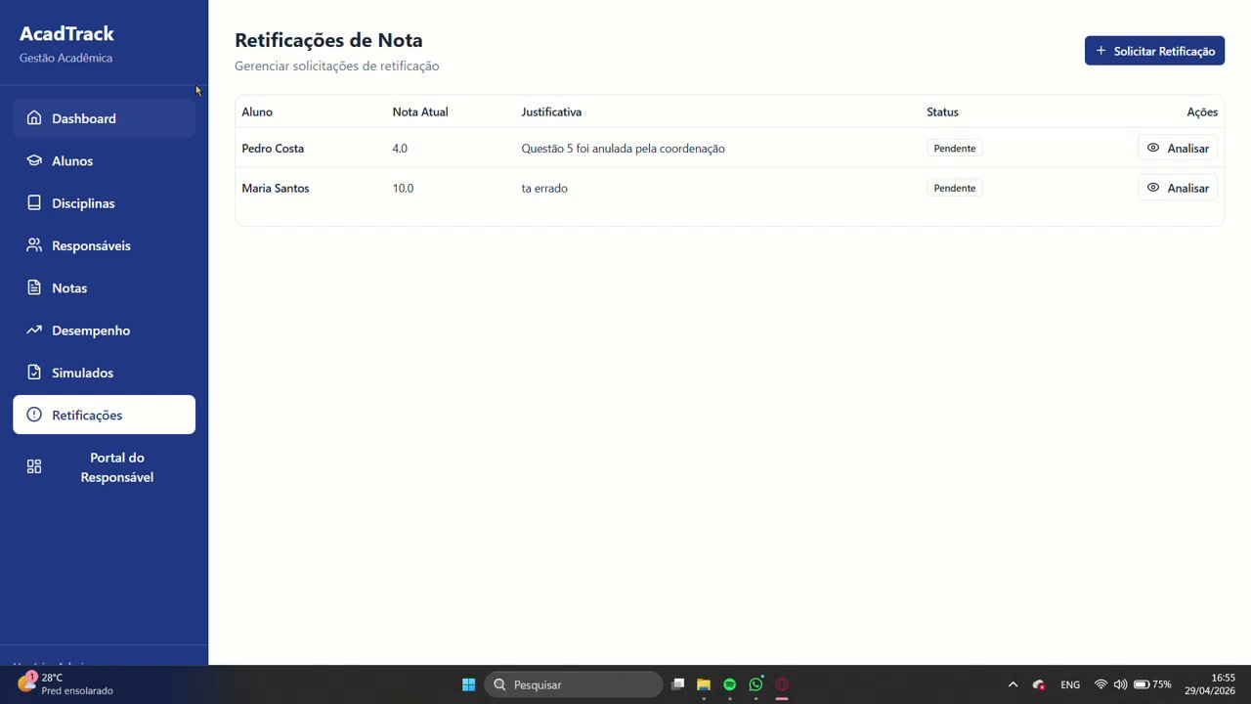Click Solicitar Retificação button
Screen dimensions: 1251x704
(x=1154, y=51)
